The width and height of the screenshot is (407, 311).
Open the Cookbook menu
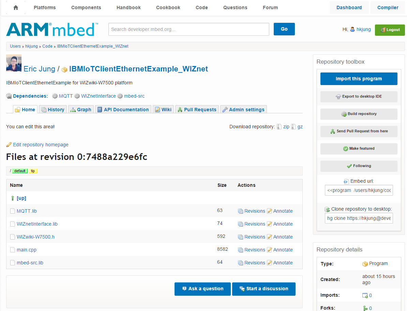(x=168, y=7)
